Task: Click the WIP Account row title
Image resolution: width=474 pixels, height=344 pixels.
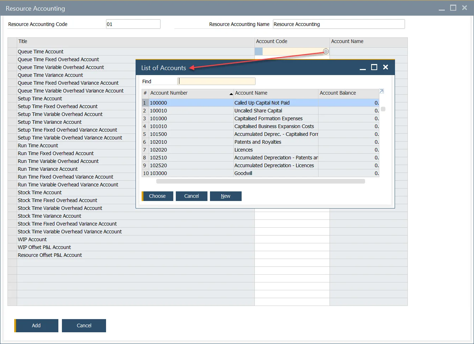Action: click(32, 239)
